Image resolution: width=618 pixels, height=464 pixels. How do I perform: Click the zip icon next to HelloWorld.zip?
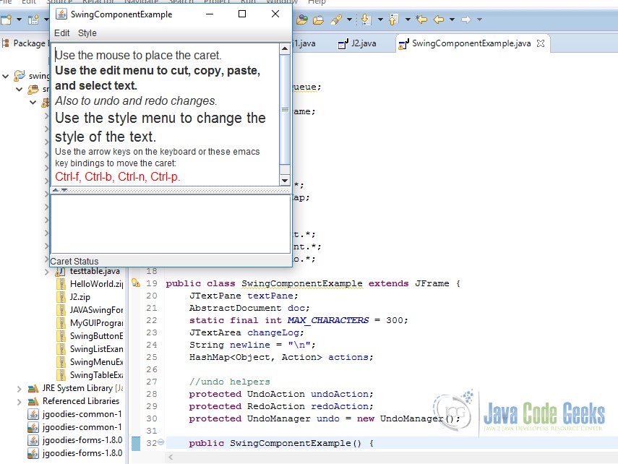(61, 283)
